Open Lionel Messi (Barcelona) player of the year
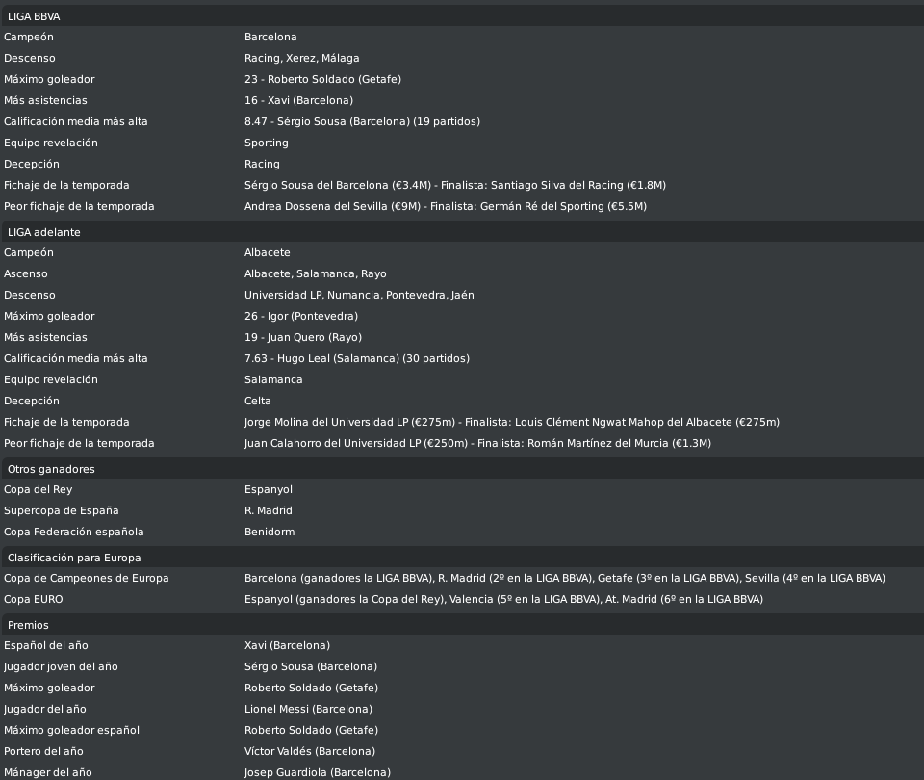This screenshot has height=780, width=924. click(308, 709)
